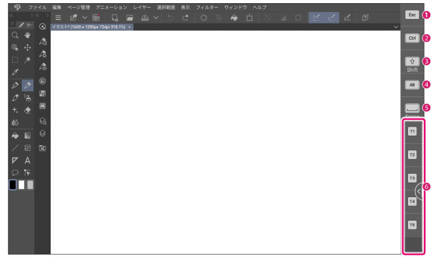This screenshot has width=439, height=258.
Task: Select the Balloon tool
Action: (15, 172)
